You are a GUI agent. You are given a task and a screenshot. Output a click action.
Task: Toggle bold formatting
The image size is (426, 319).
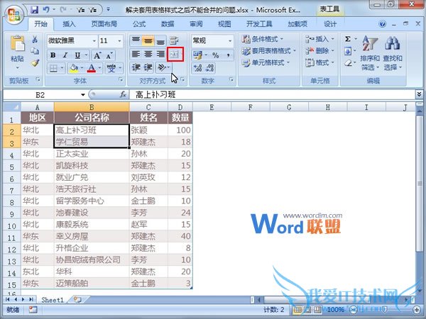(x=53, y=55)
